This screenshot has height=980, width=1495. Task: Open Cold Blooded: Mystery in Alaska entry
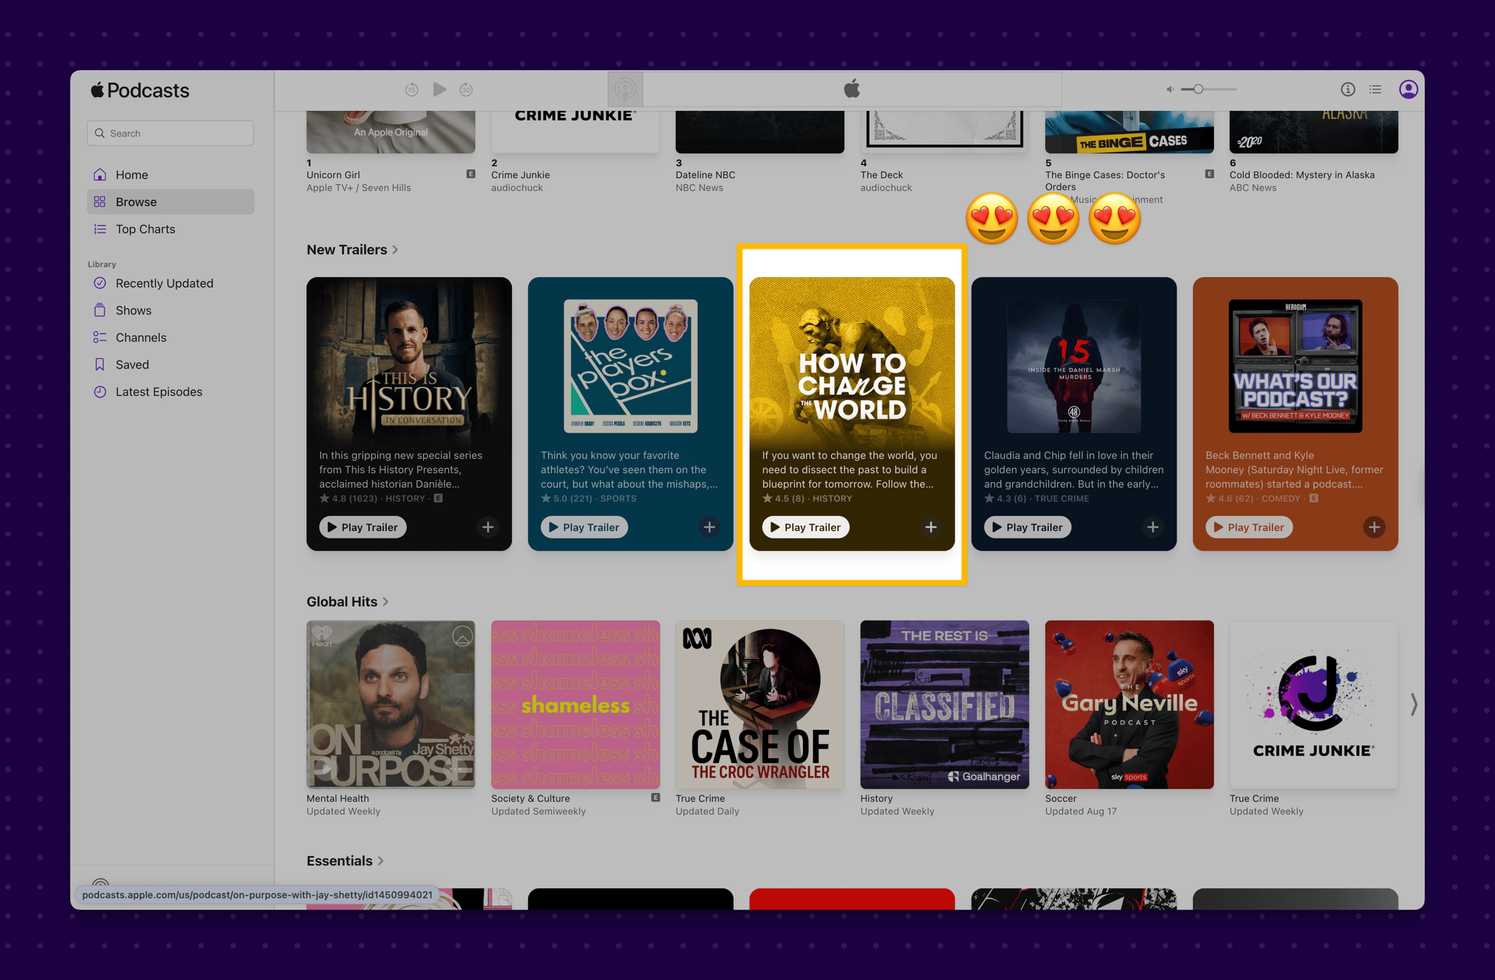[1302, 175]
